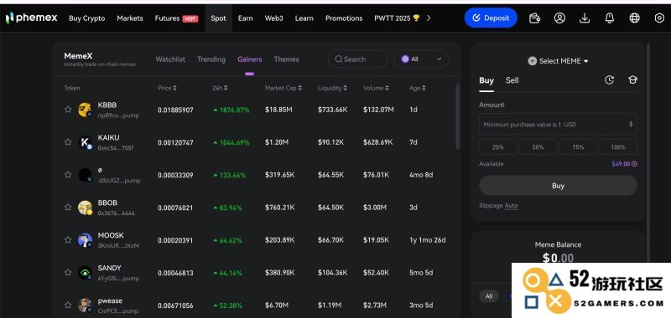Toggle the watchlist star for SANDY
This screenshot has height=318, width=671.
68,272
